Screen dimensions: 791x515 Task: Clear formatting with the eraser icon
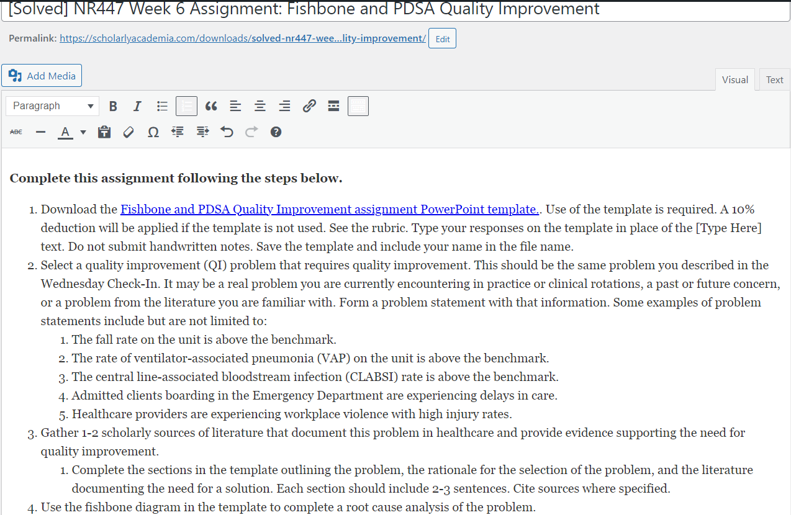[129, 132]
